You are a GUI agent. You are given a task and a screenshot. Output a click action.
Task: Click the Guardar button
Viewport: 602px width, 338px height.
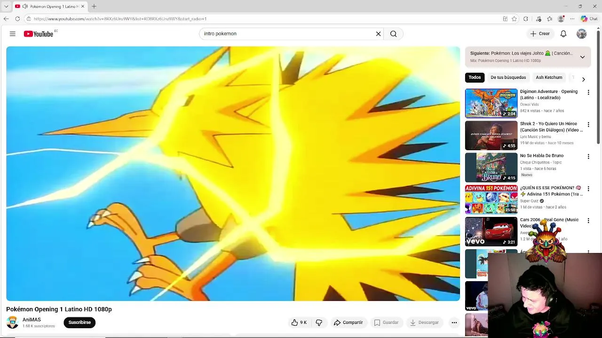point(386,323)
